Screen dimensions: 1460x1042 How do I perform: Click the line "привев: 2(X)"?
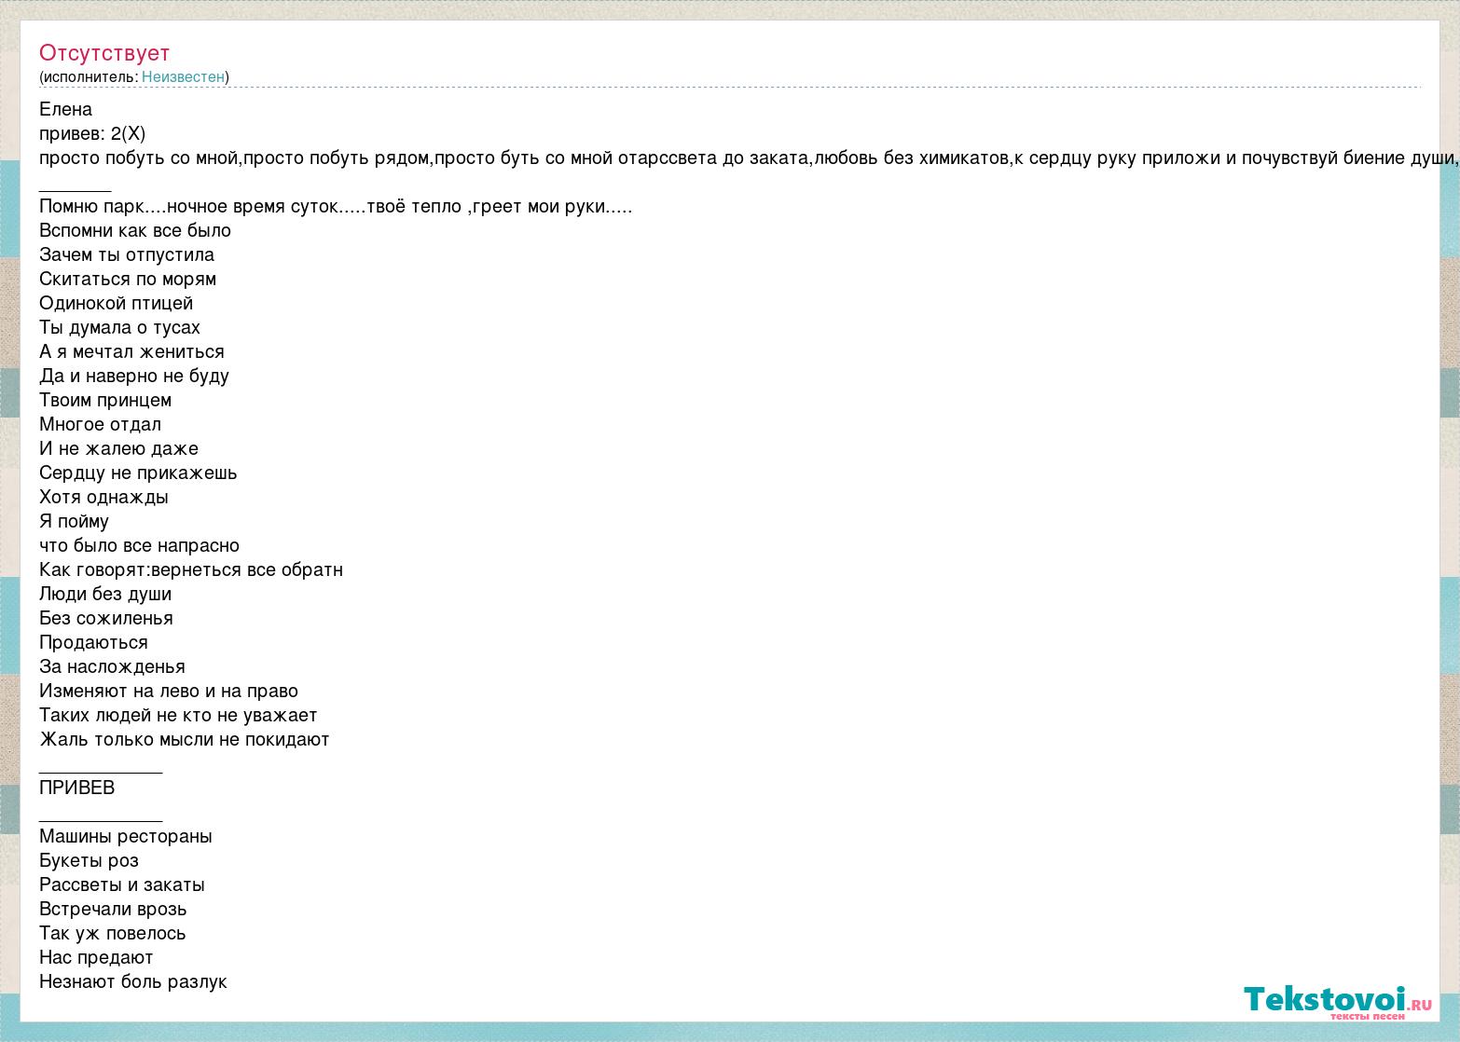[x=92, y=133]
